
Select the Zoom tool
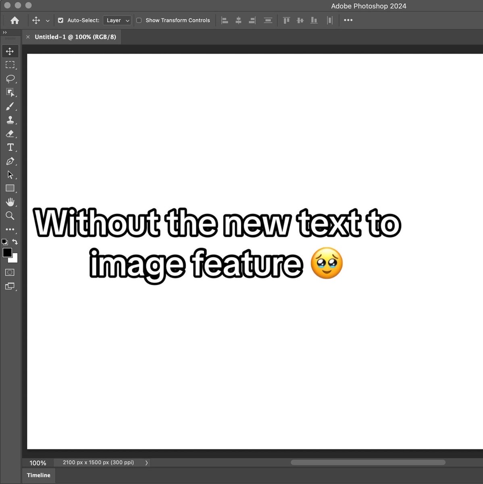(10, 216)
